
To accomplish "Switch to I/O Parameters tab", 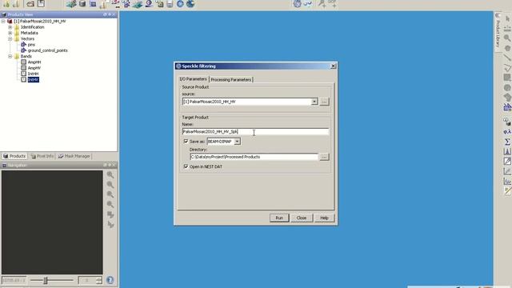I will tap(194, 79).
